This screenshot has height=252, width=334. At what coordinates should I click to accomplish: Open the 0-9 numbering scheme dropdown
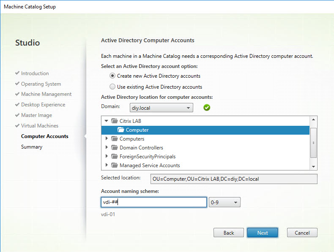point(224,203)
